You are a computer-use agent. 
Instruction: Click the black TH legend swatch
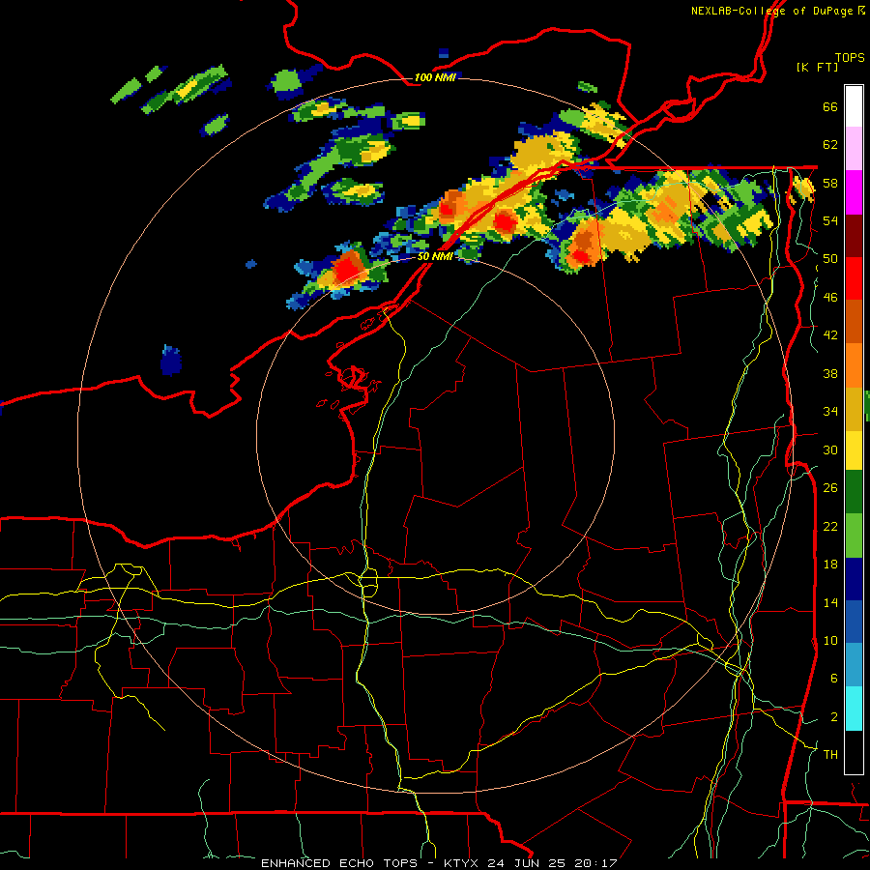click(x=854, y=752)
